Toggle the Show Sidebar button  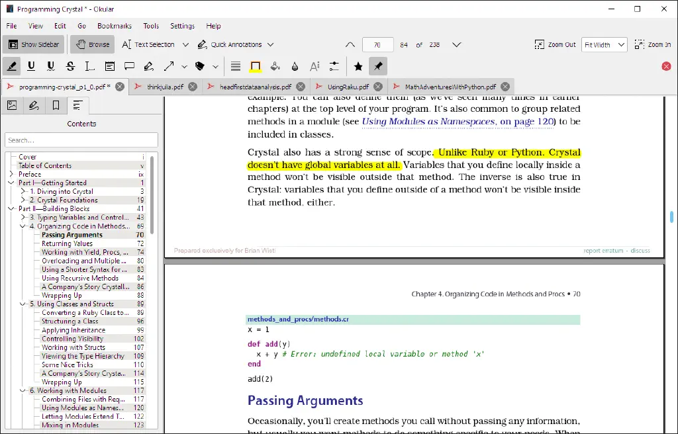[x=34, y=44]
